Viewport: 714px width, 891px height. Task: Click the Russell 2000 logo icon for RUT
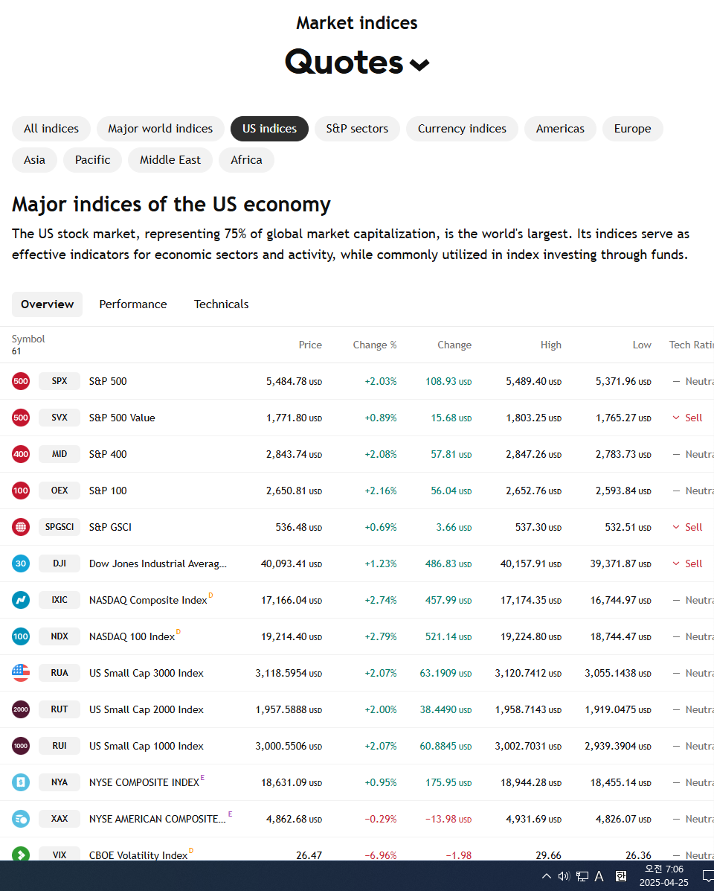pyautogui.click(x=21, y=709)
